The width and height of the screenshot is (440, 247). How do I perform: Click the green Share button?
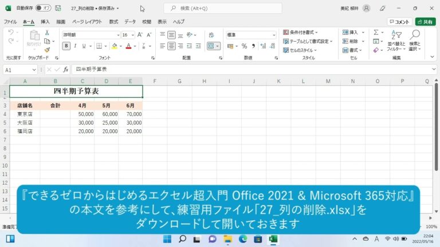[x=426, y=22]
